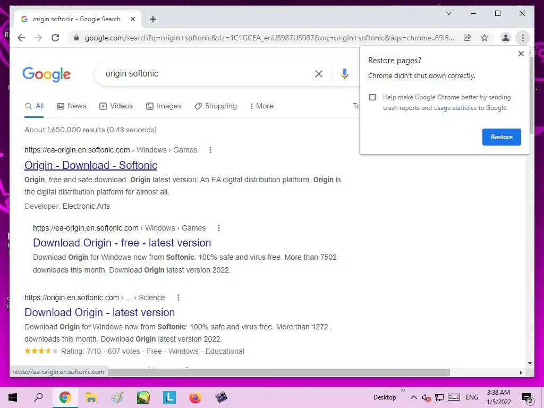Restore the previously open pages
The image size is (544, 408).
(501, 137)
